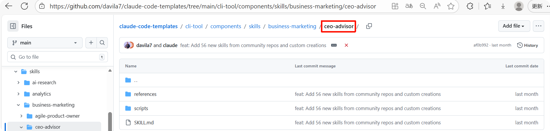Click the add file plus icon
The width and height of the screenshot is (550, 131).
(x=91, y=43)
